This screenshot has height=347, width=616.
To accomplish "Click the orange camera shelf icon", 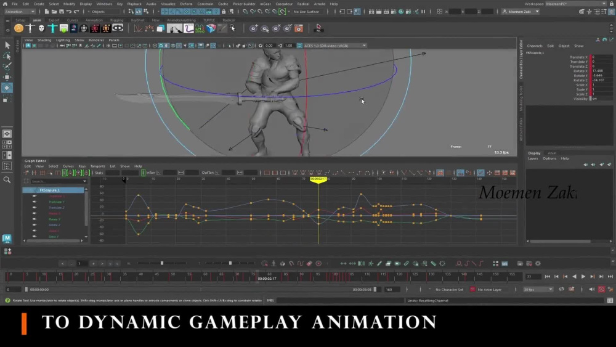I will coord(299,28).
